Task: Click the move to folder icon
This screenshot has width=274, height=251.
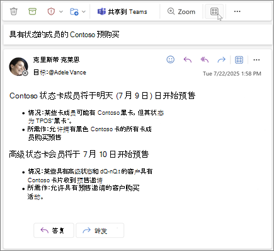Action: point(74,11)
